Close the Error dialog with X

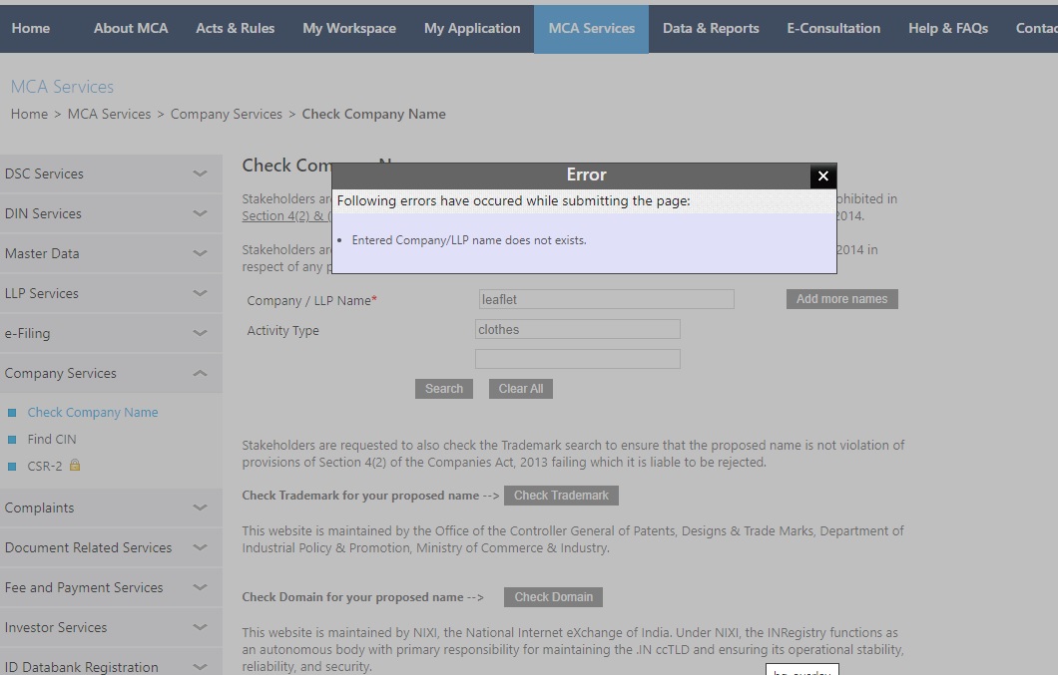coord(823,176)
